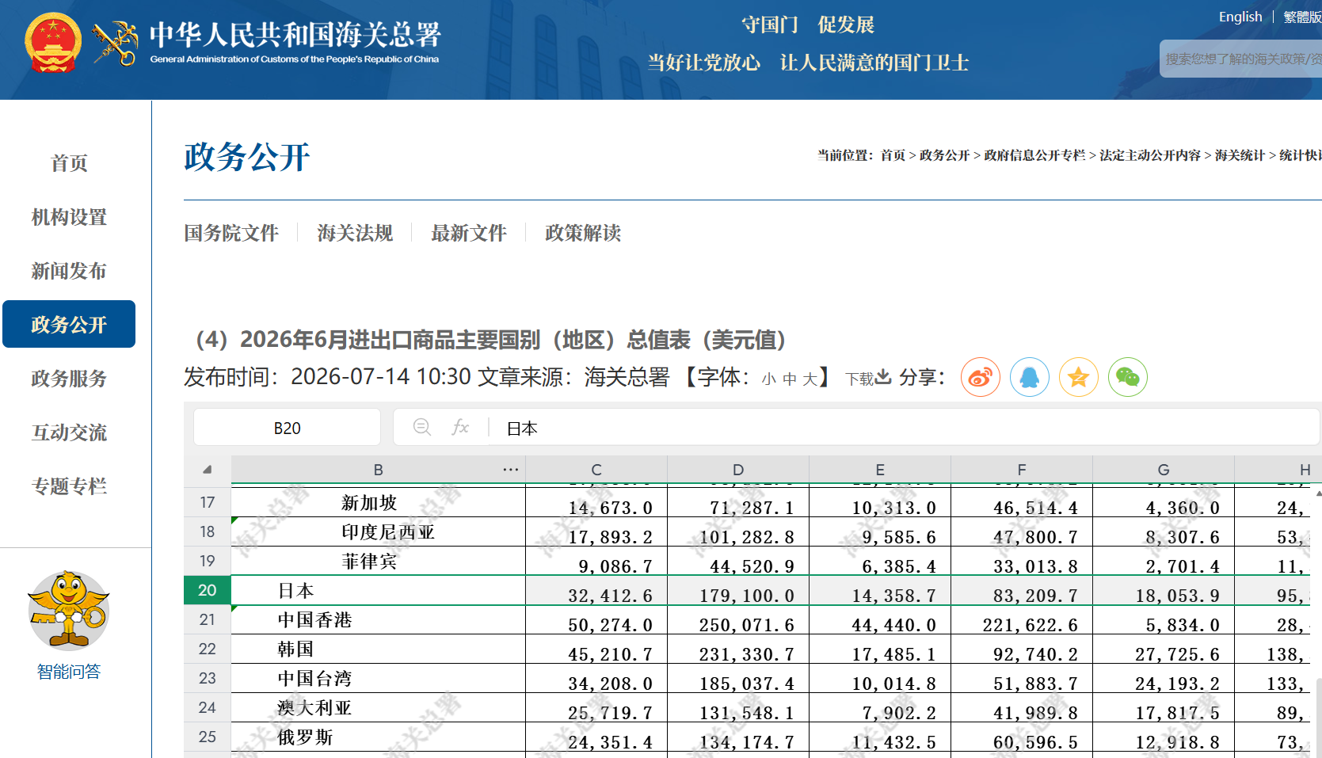Image resolution: width=1322 pixels, height=758 pixels.
Task: Click the 下载 download icon
Action: click(883, 377)
